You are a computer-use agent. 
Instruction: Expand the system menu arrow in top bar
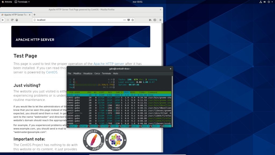[272, 2]
